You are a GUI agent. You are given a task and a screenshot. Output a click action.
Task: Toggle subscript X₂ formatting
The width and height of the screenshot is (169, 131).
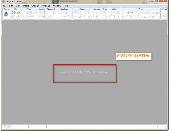click(145, 17)
